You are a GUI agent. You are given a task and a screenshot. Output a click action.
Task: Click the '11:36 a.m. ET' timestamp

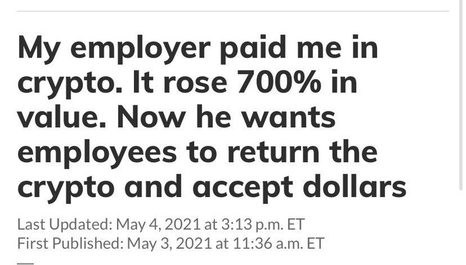point(278,243)
